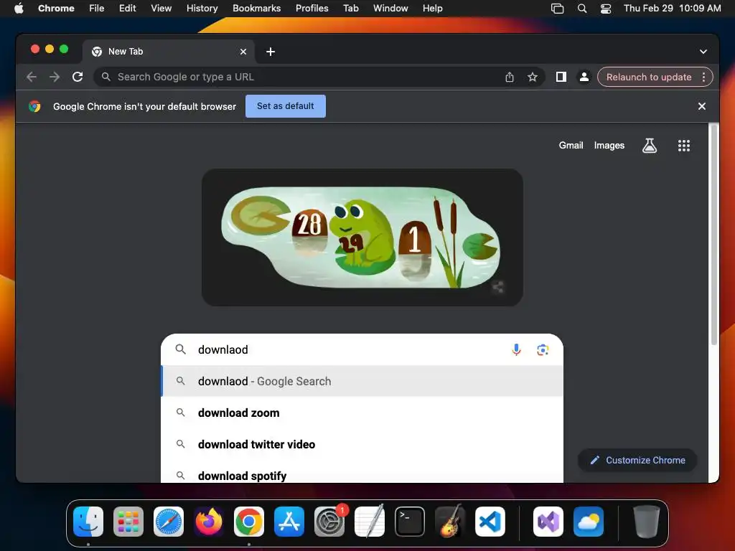Open the View menu
Viewport: 735px width, 551px height.
[x=161, y=8]
